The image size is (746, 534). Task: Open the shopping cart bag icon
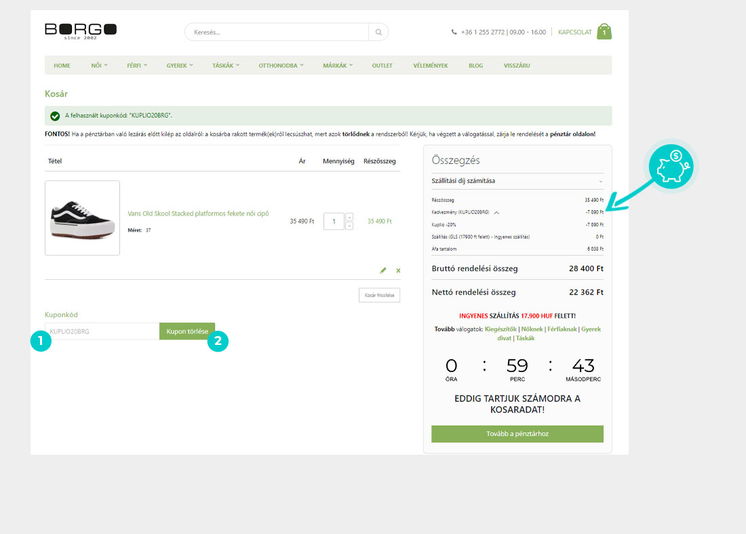[x=604, y=32]
